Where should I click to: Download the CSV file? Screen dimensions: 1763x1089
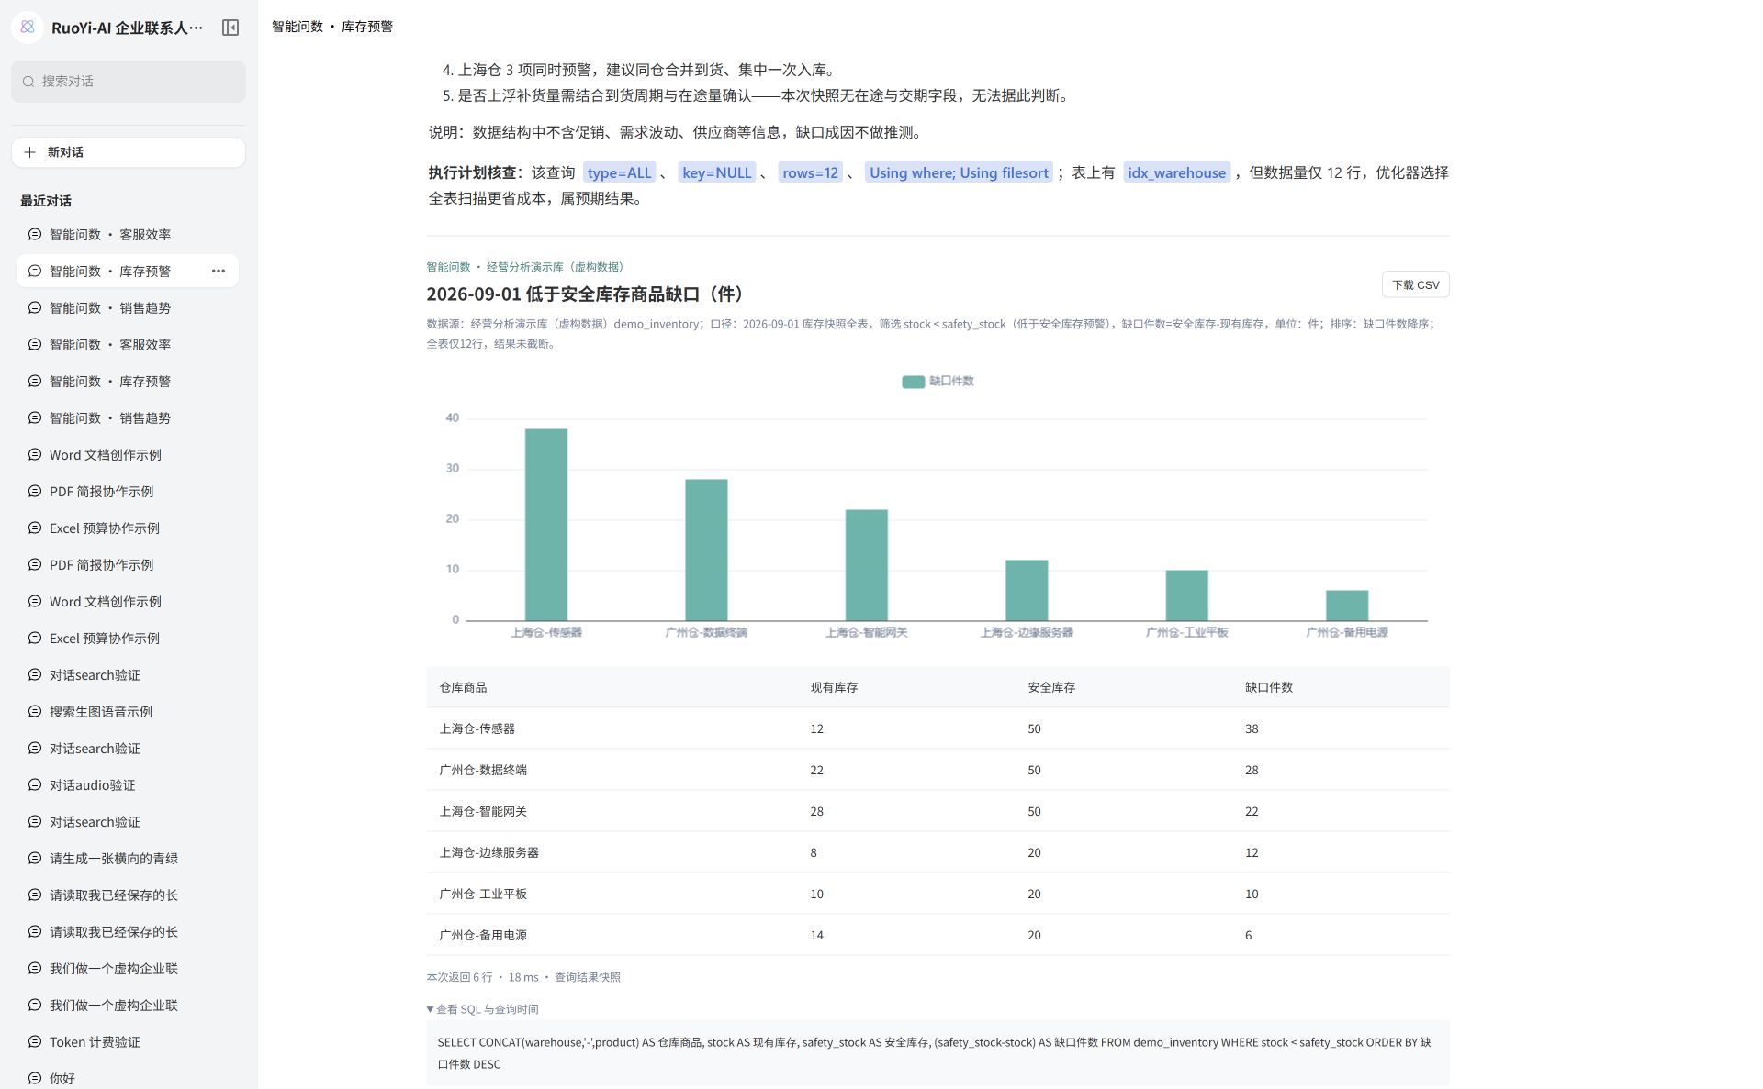(1415, 284)
